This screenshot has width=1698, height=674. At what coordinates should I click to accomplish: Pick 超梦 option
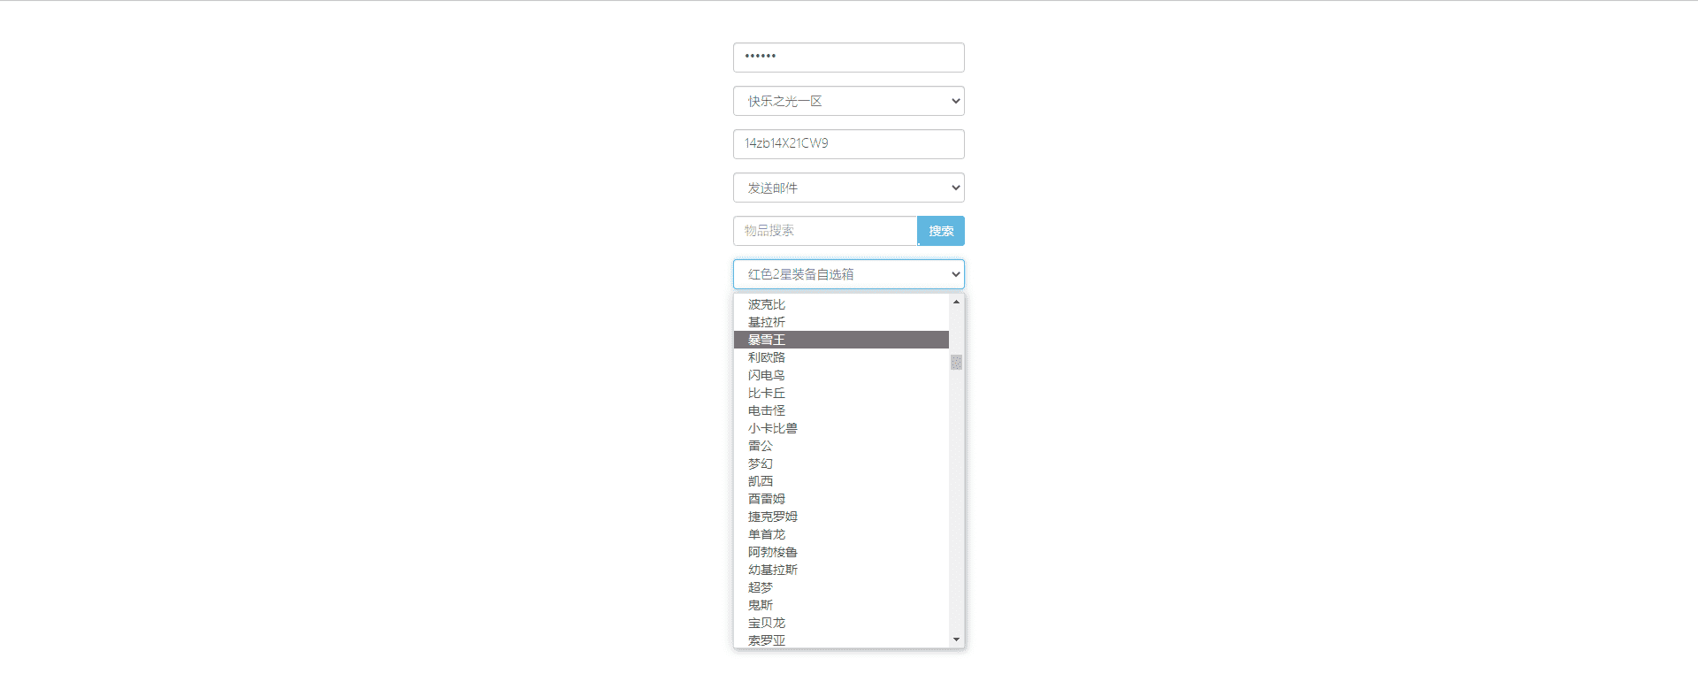(x=841, y=587)
